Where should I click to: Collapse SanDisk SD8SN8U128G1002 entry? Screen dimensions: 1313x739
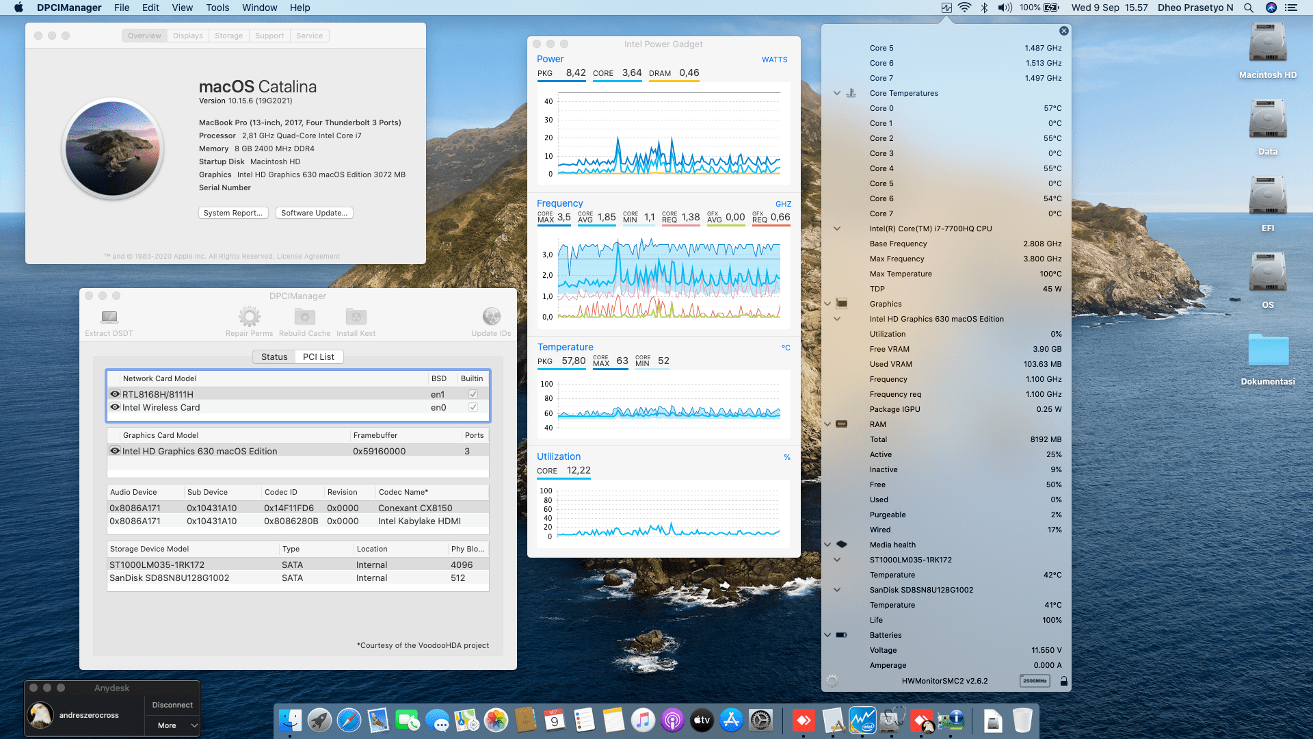(836, 590)
